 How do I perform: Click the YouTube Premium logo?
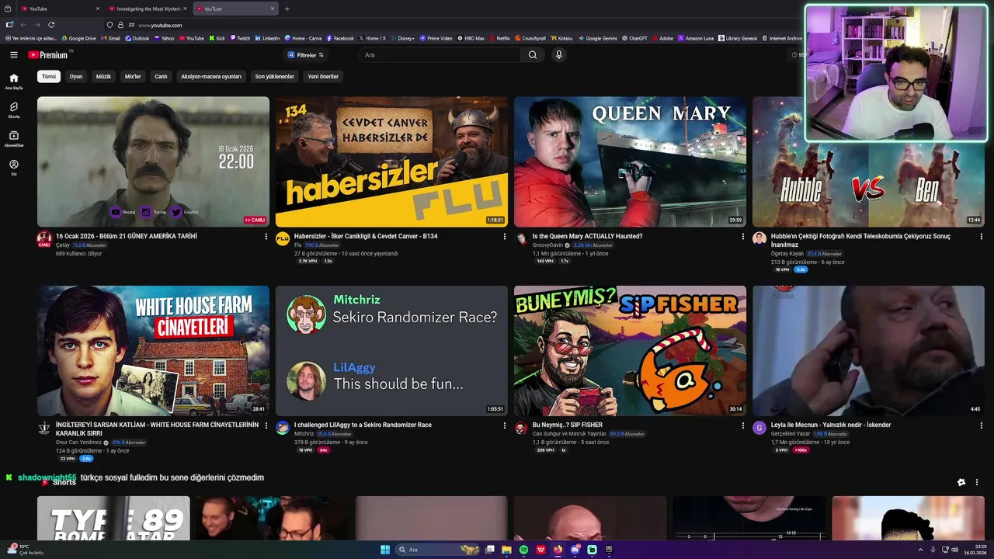pyautogui.click(x=49, y=55)
